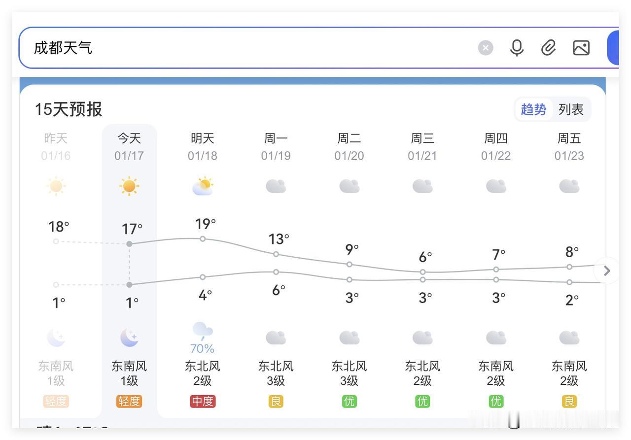Click the partly cloudy icon for 明天
Image resolution: width=631 pixels, height=440 pixels.
pos(202,186)
